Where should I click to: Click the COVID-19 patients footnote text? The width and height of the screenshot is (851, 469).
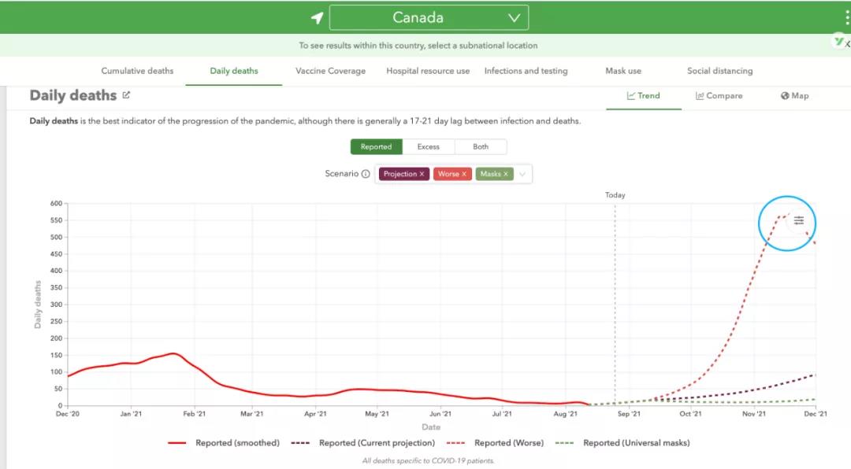[428, 461]
